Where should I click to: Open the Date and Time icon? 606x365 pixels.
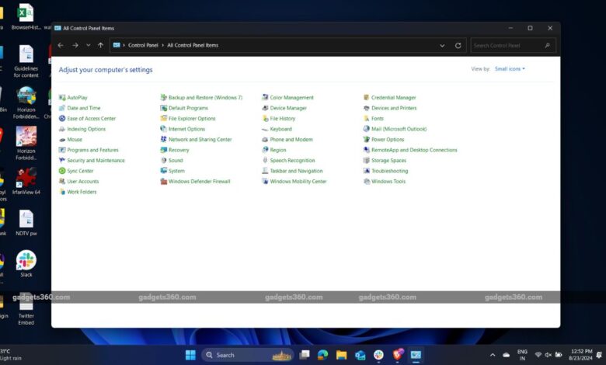click(62, 108)
